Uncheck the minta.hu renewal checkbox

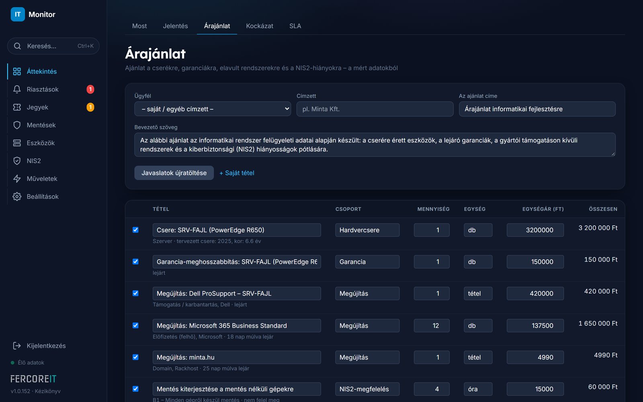point(135,357)
